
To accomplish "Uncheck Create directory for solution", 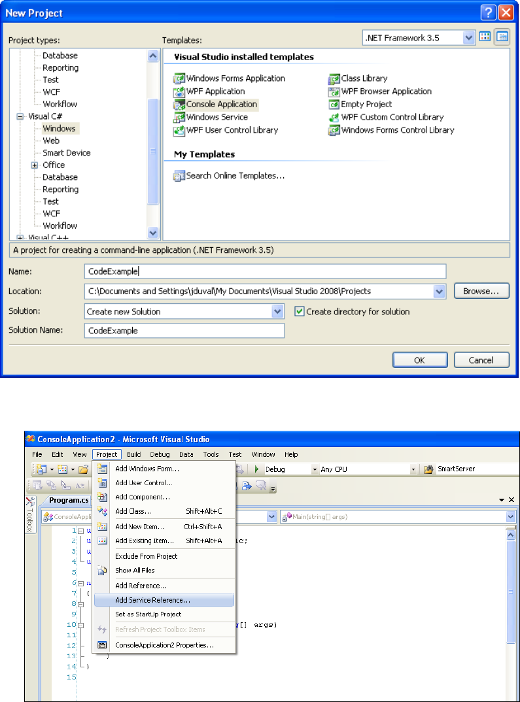I will [300, 311].
